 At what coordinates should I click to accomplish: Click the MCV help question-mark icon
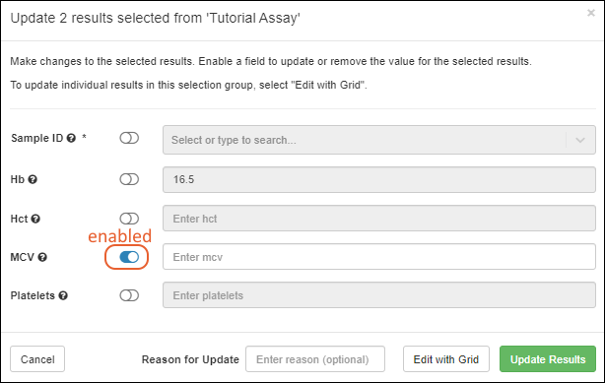(x=42, y=257)
